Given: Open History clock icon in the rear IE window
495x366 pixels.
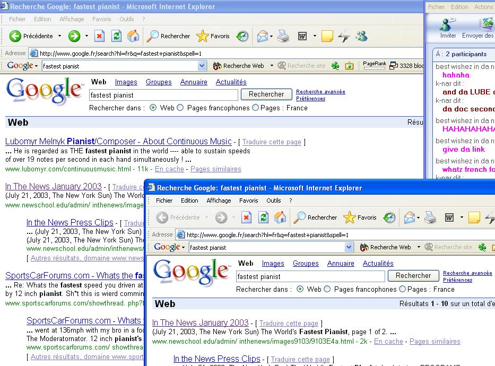Looking at the screenshot, I should point(242,36).
